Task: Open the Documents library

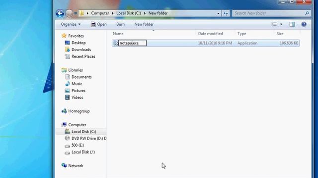Action: (81, 77)
